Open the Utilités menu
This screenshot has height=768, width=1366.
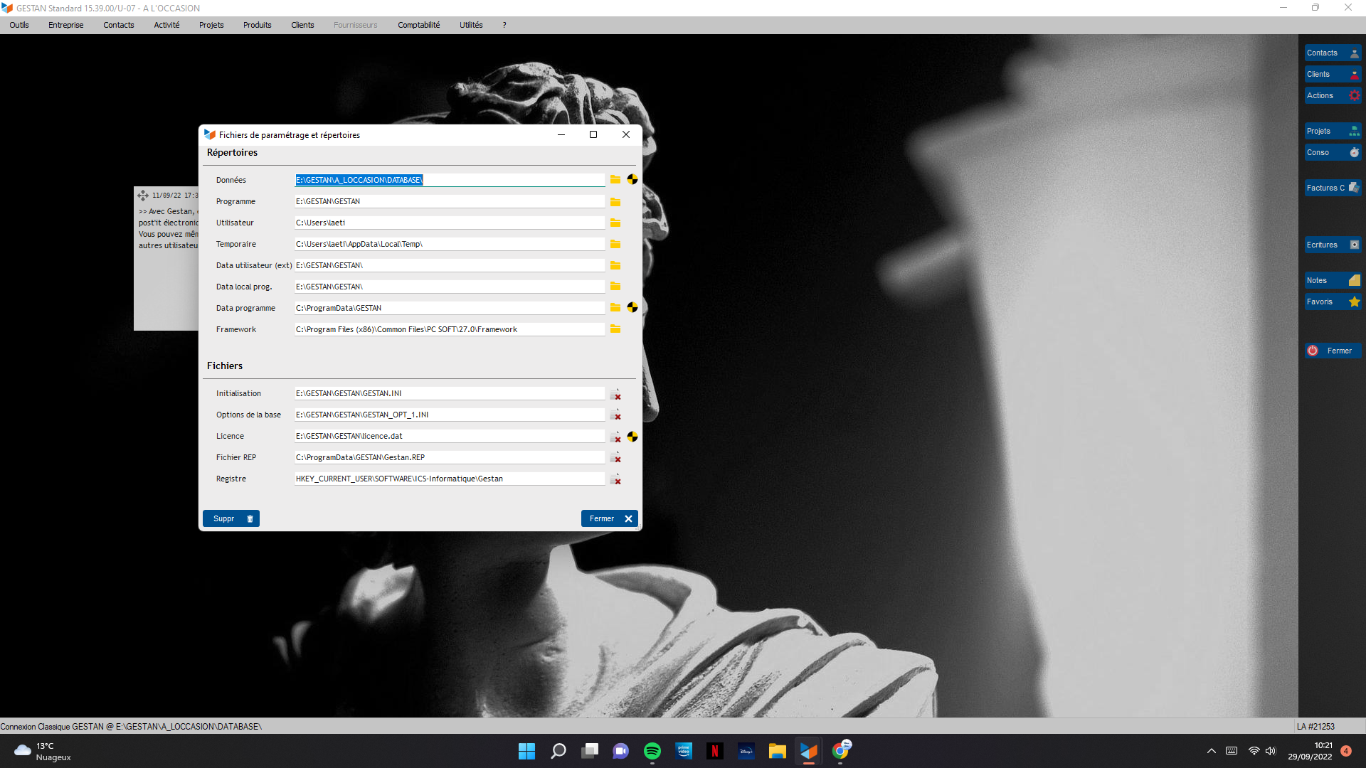pyautogui.click(x=471, y=25)
